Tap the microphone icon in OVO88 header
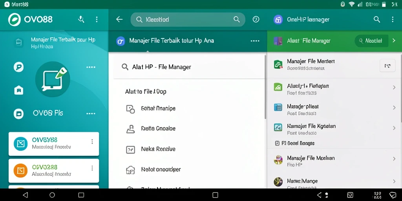Viewport: 402px width, 201px height. [81, 20]
